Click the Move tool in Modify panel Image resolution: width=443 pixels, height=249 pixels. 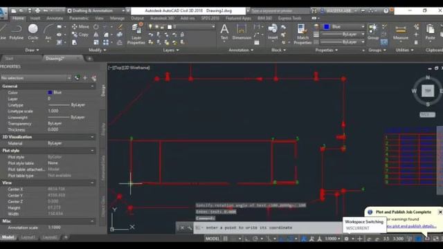80,26
